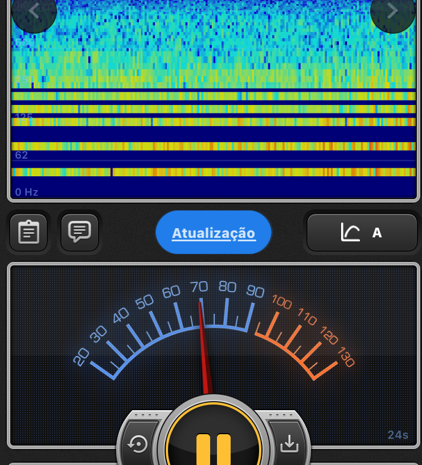The width and height of the screenshot is (422, 465).
Task: Open the clipboard notes icon
Action: click(28, 232)
